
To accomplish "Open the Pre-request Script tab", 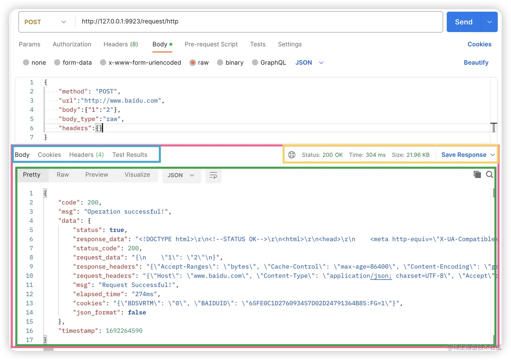I will click(211, 44).
